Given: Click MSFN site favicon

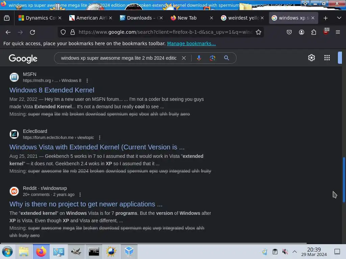Looking at the screenshot, I should tap(14, 77).
